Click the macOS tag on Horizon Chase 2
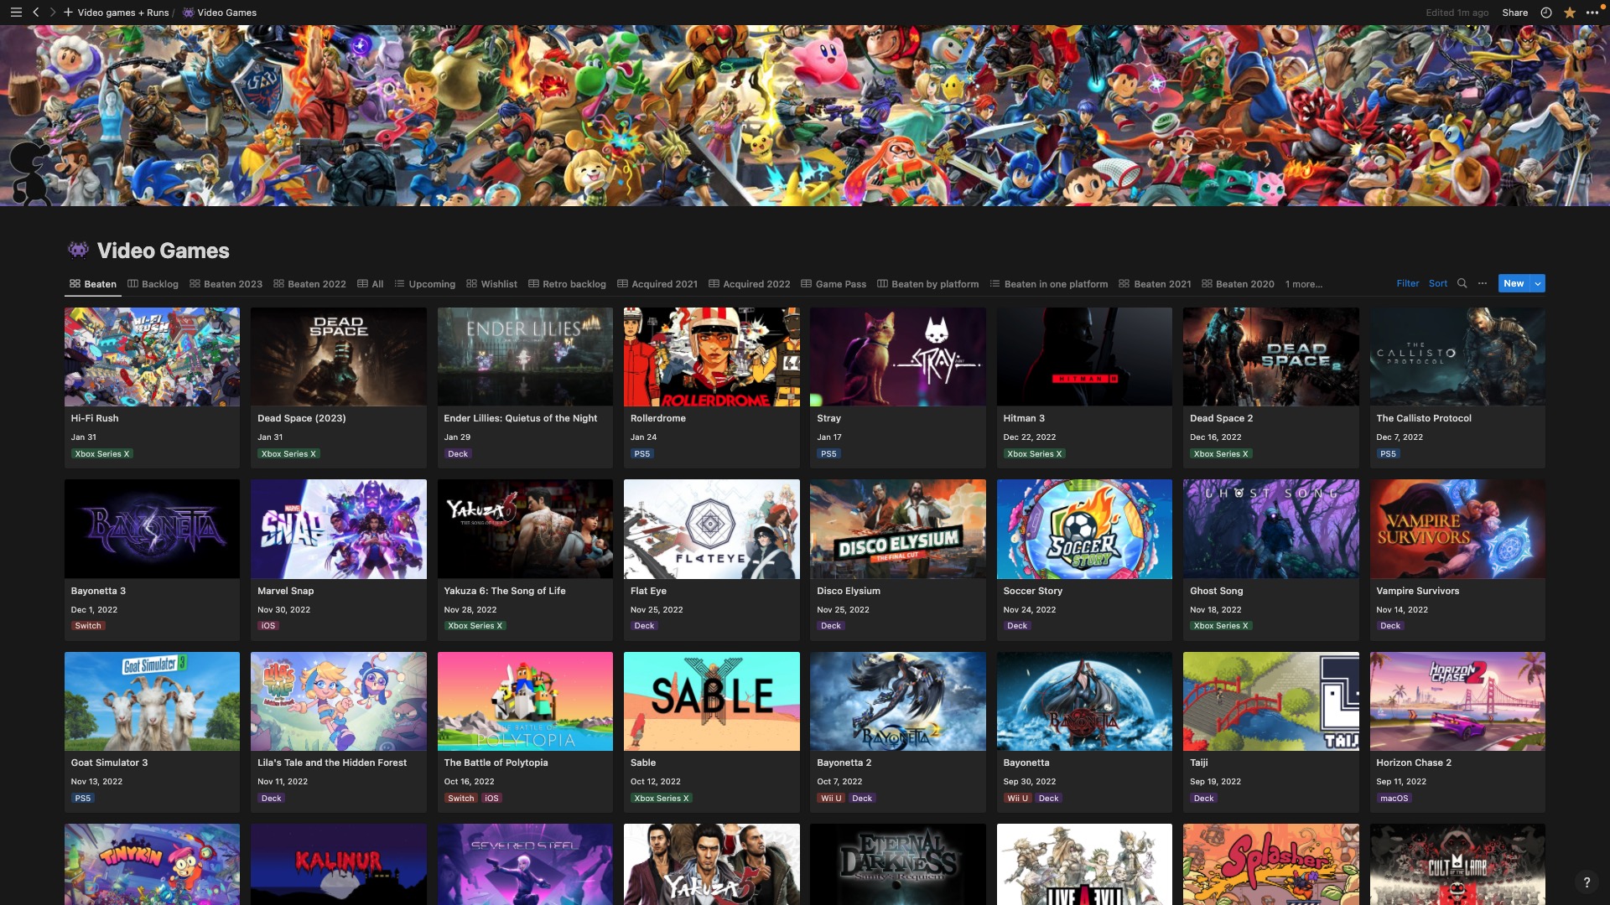The height and width of the screenshot is (905, 1610). pos(1394,799)
